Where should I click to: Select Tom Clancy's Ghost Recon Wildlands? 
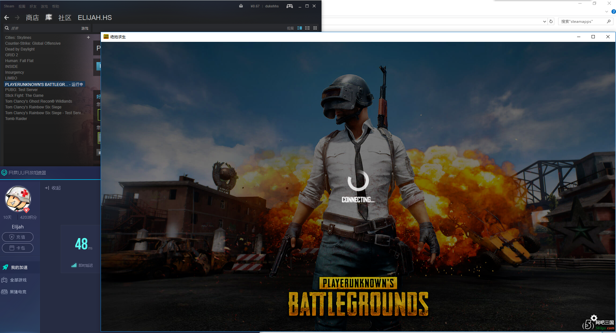click(x=39, y=101)
